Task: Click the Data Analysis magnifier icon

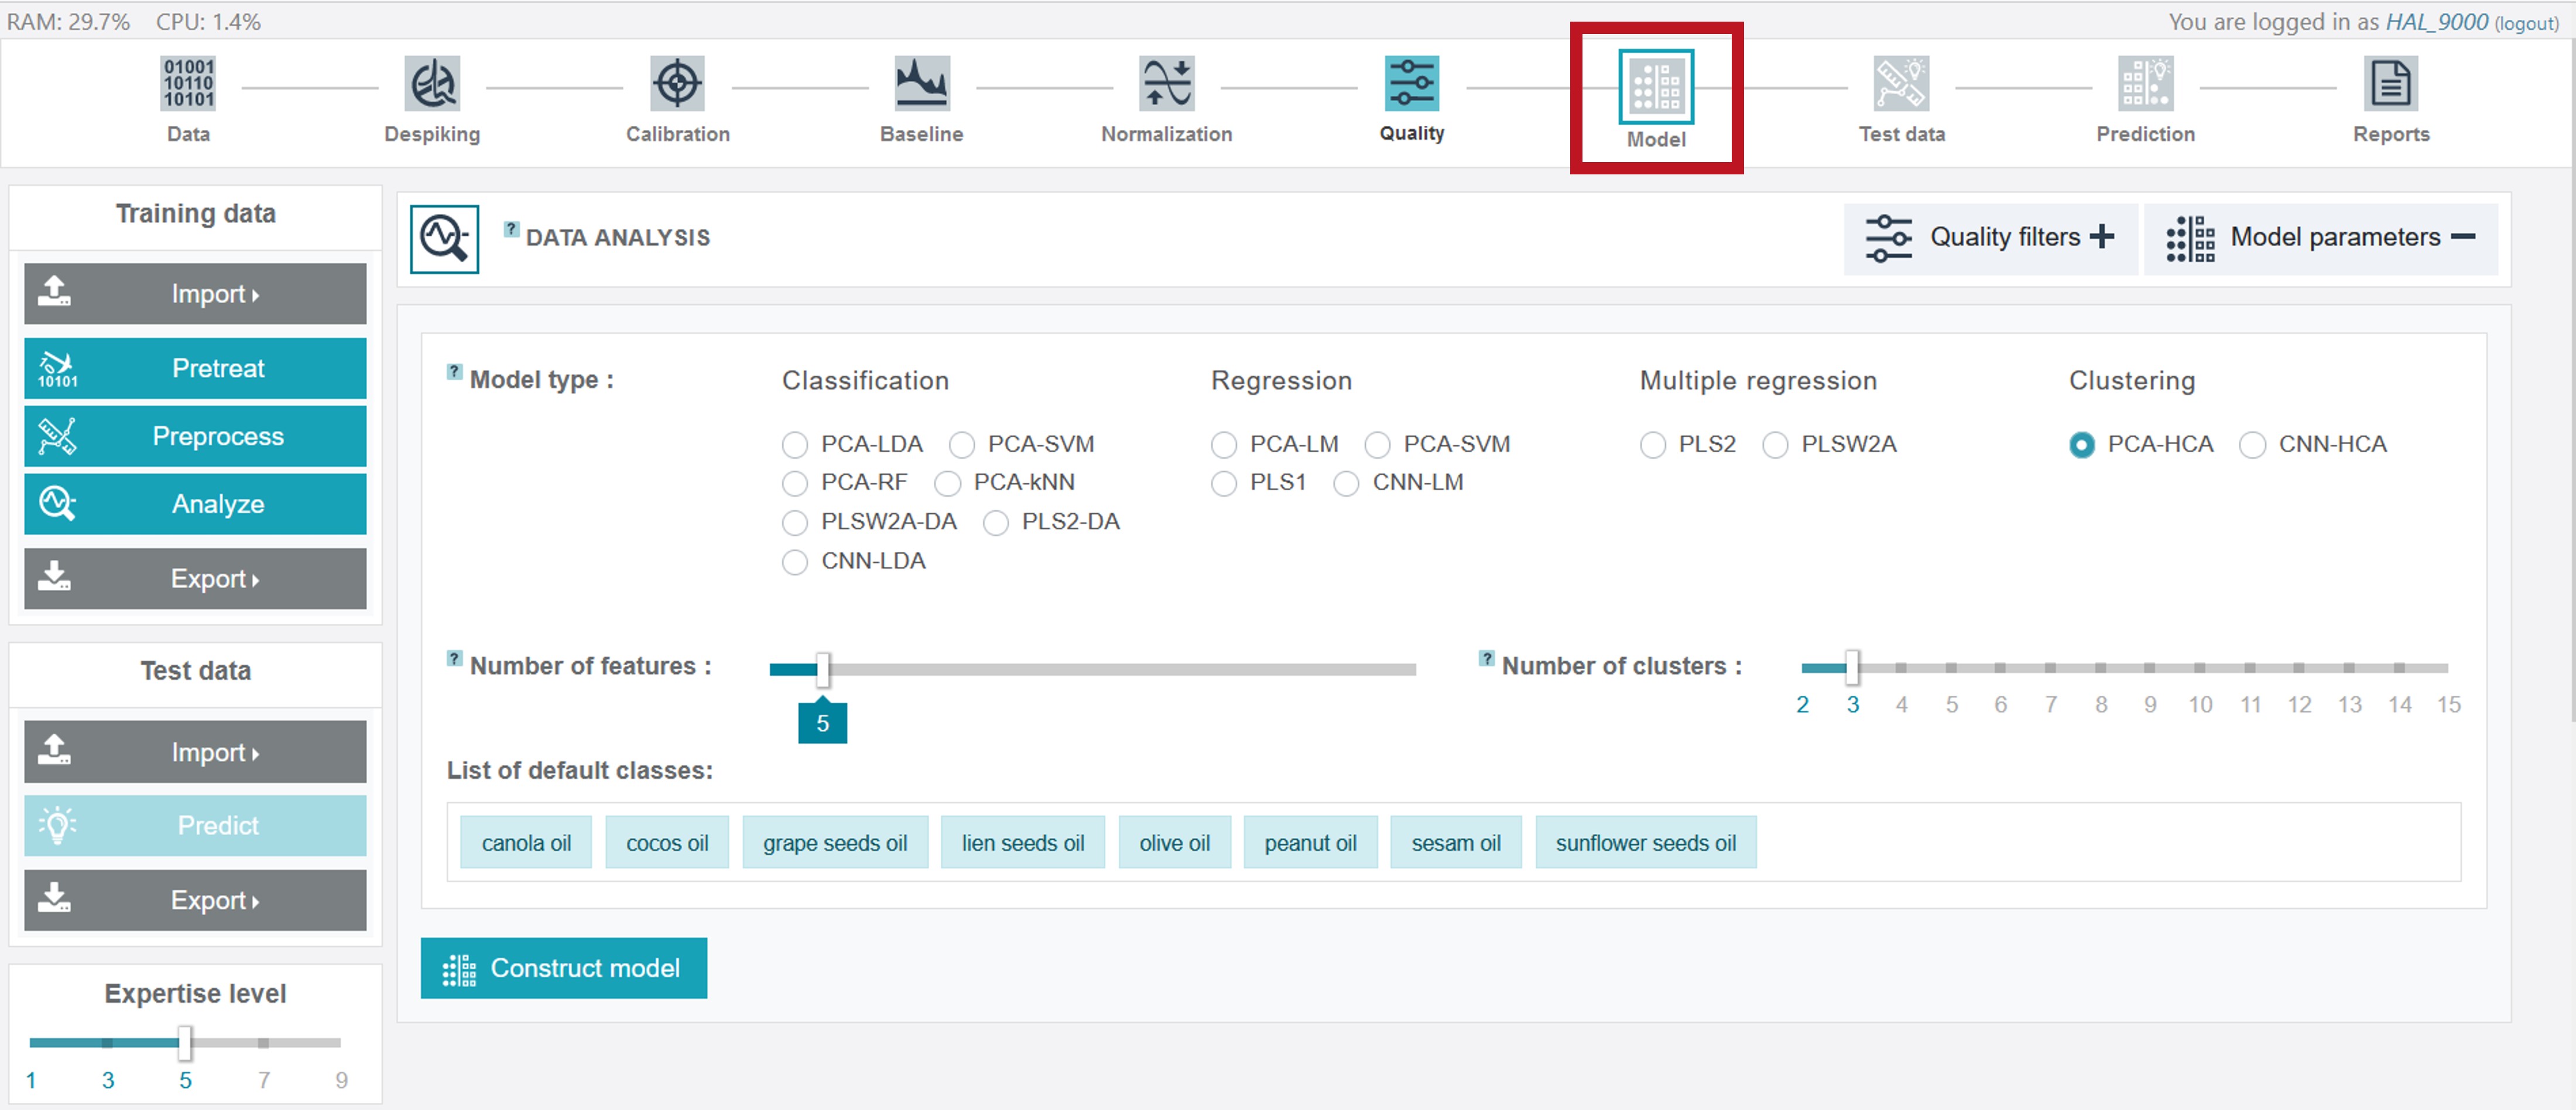Action: [x=444, y=239]
